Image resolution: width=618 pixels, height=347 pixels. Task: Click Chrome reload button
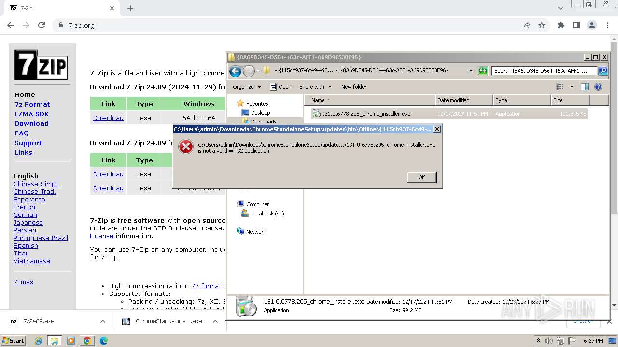pyautogui.click(x=42, y=25)
